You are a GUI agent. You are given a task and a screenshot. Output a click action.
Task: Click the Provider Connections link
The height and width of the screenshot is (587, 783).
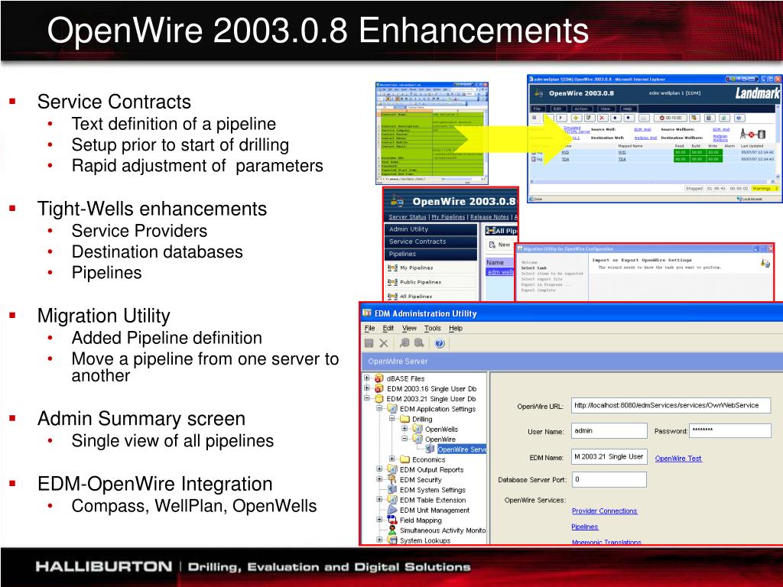(604, 511)
